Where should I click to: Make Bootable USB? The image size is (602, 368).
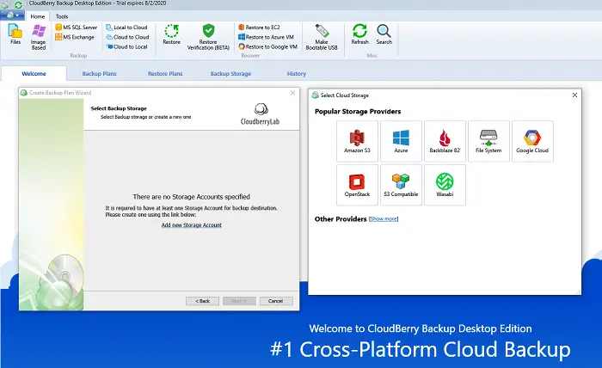pyautogui.click(x=322, y=37)
